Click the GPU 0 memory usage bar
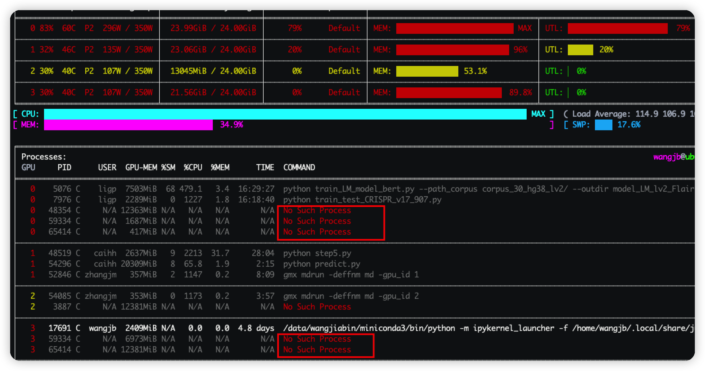The height and width of the screenshot is (371, 705). coord(454,28)
